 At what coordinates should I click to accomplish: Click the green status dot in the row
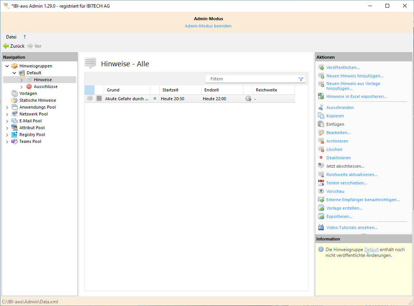click(x=155, y=98)
